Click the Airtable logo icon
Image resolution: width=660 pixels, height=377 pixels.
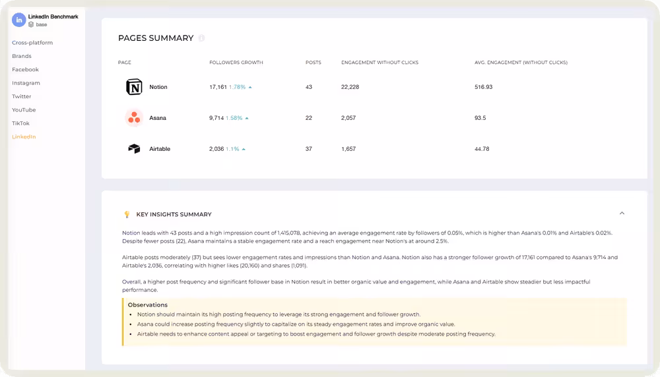click(134, 149)
